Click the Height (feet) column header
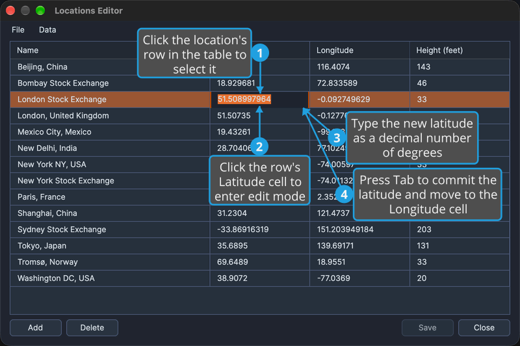This screenshot has height=346, width=520. pos(460,51)
